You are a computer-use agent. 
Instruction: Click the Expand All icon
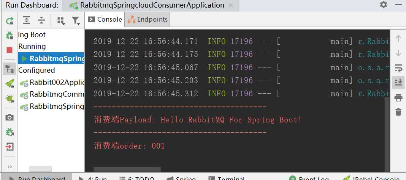tap(27, 20)
